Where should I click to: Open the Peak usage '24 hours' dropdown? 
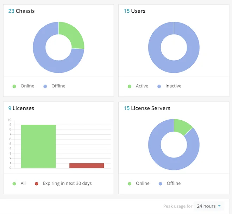[x=209, y=206]
